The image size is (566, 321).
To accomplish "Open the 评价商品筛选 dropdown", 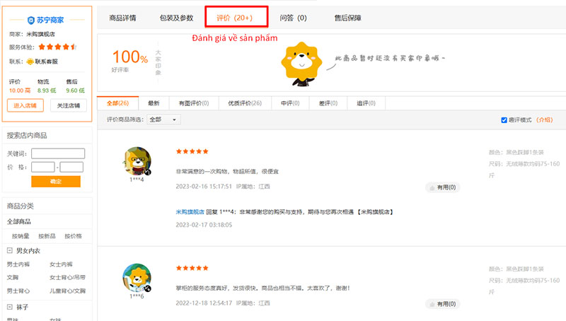I will (163, 120).
